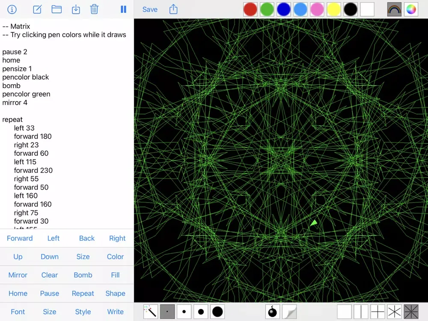Select the two-way vertical mirror mode
This screenshot has width=428, height=321.
pos(361,311)
